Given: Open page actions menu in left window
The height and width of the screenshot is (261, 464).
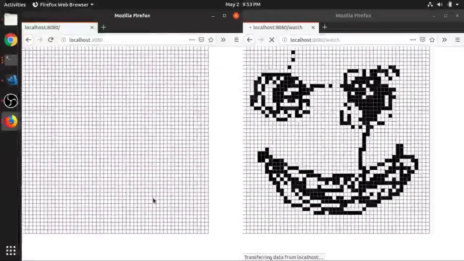Looking at the screenshot, I should [x=192, y=40].
